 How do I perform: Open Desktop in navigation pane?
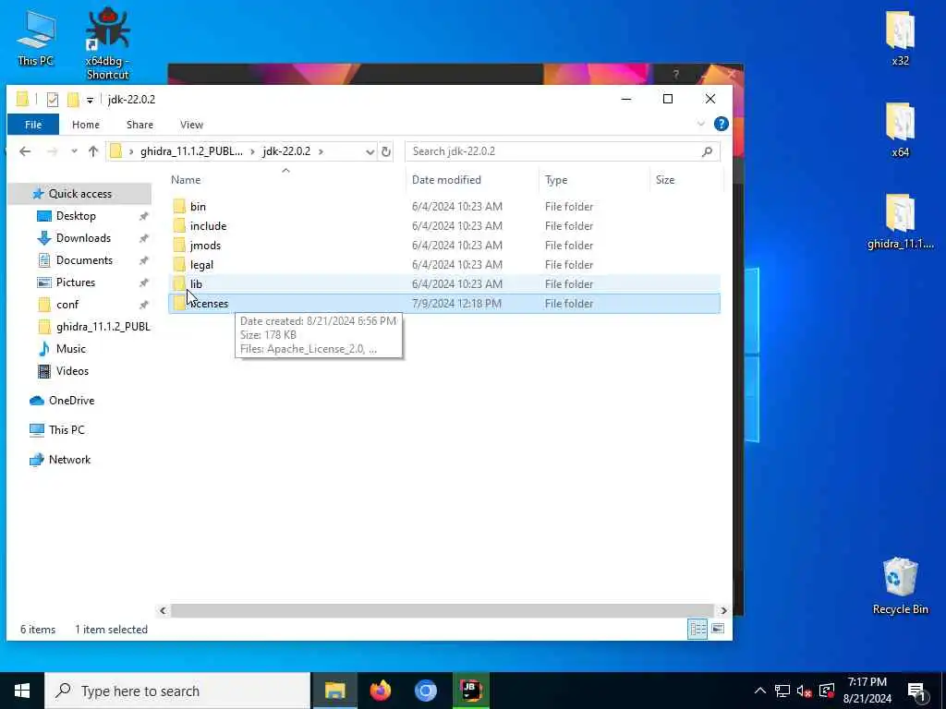(76, 216)
